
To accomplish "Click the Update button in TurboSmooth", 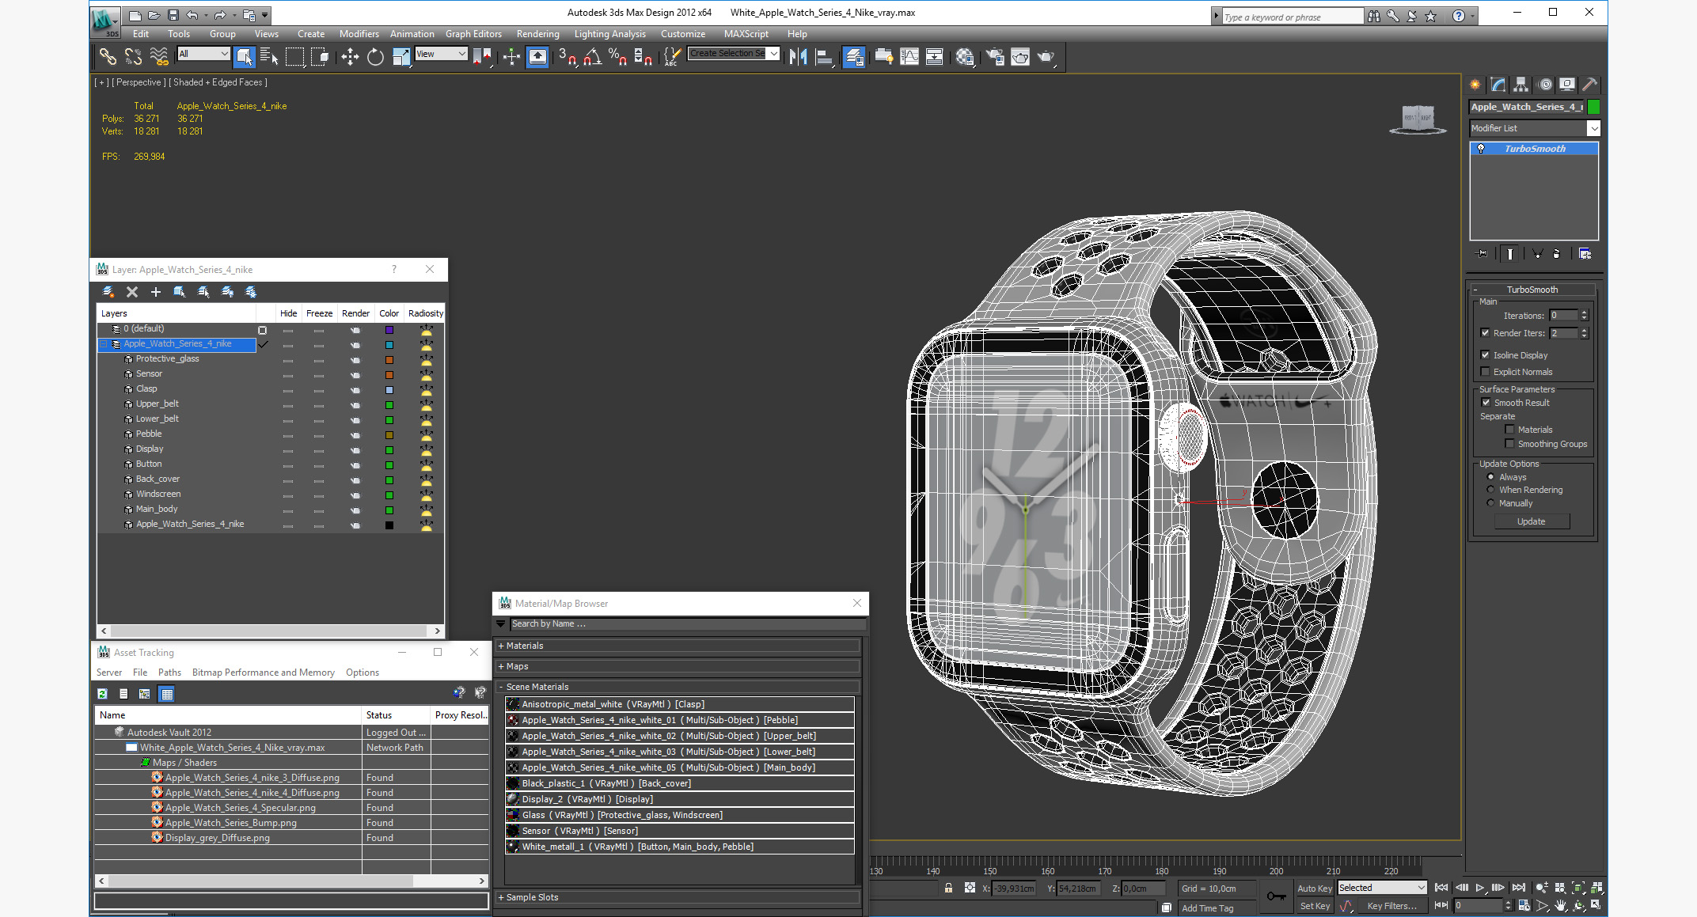I will (1531, 521).
